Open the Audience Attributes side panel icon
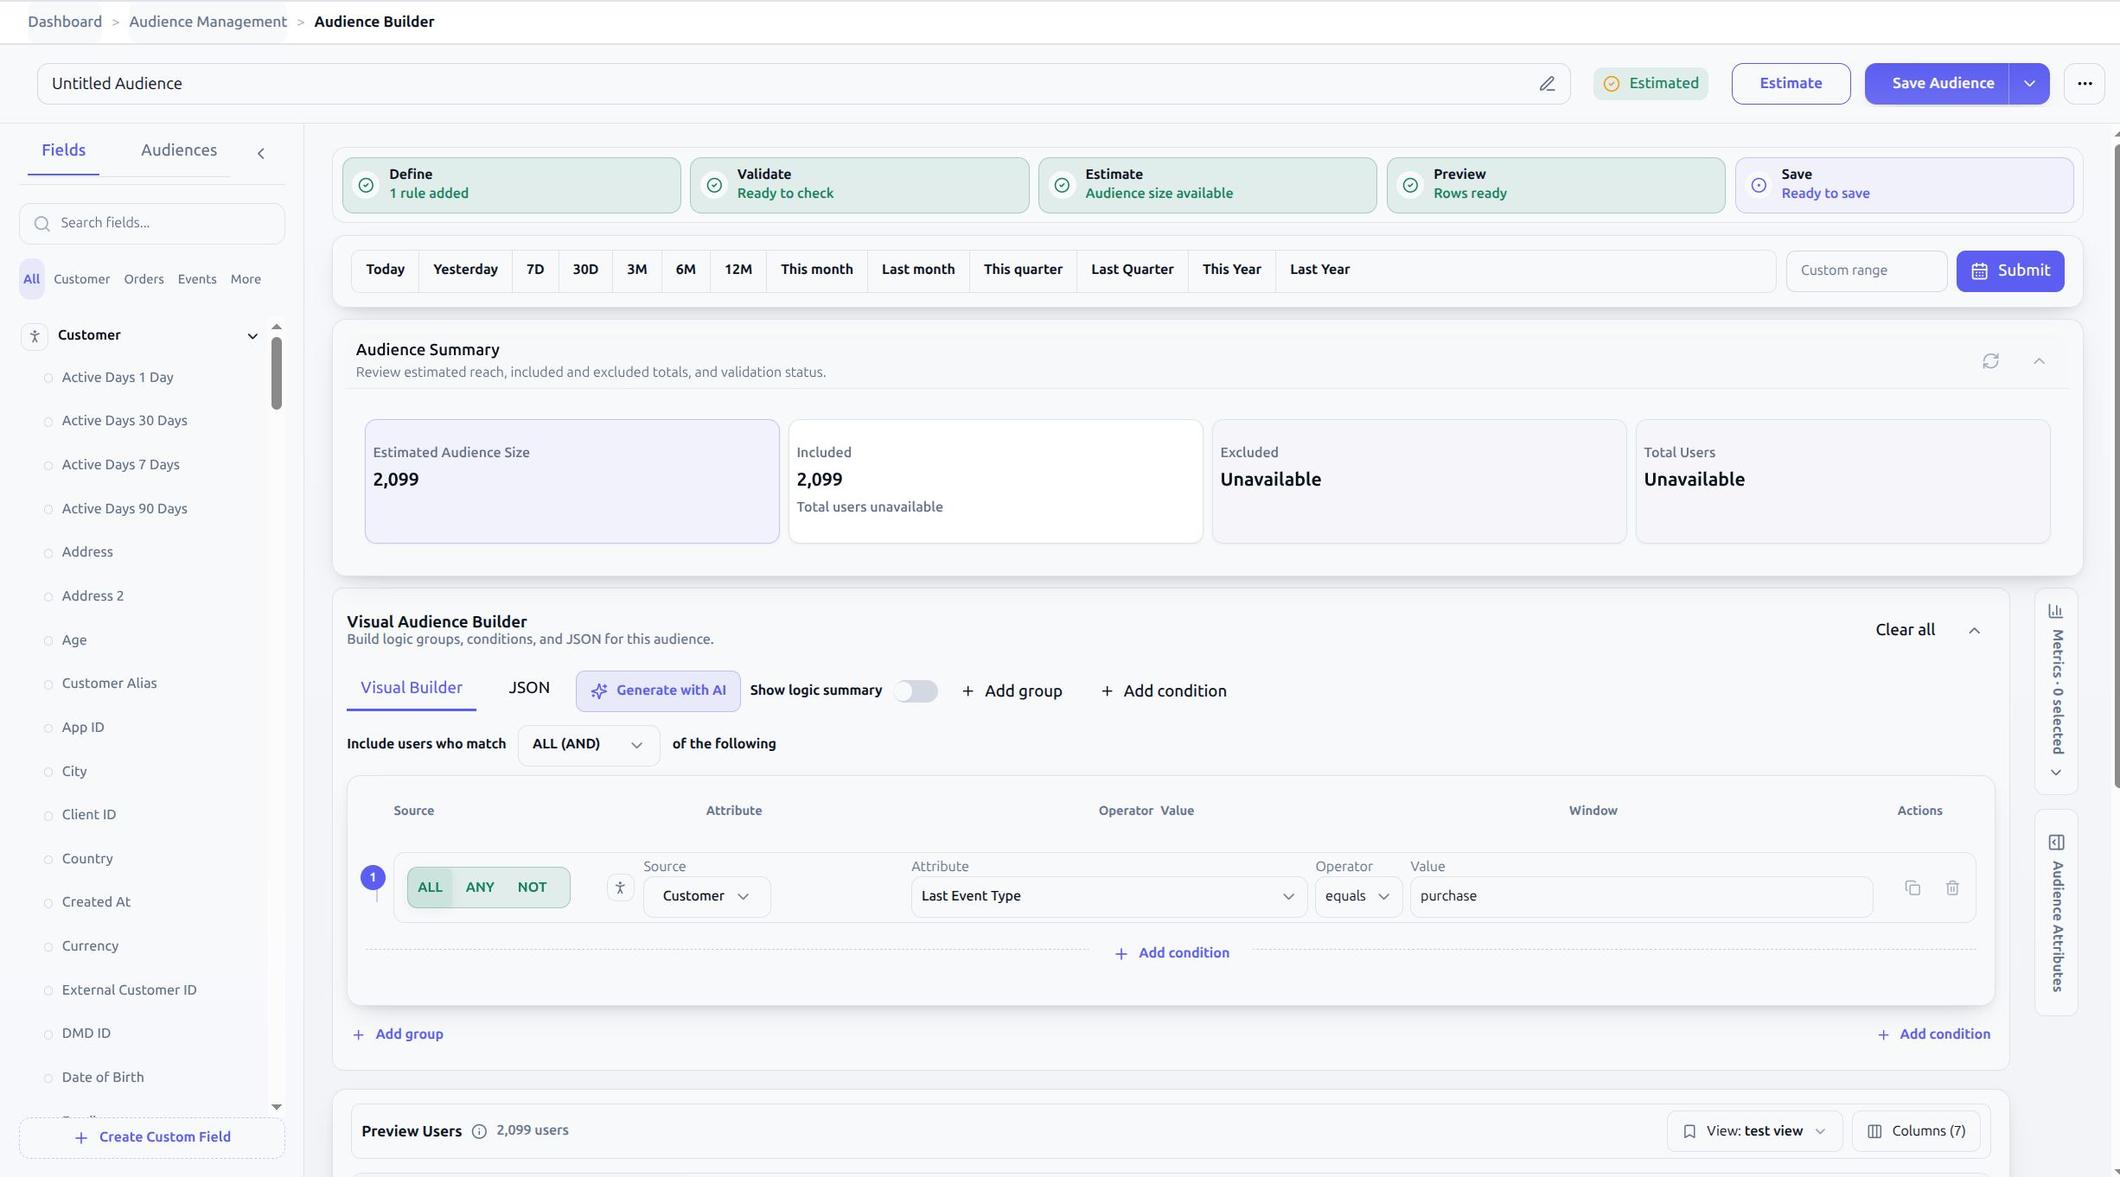 pyautogui.click(x=2057, y=842)
